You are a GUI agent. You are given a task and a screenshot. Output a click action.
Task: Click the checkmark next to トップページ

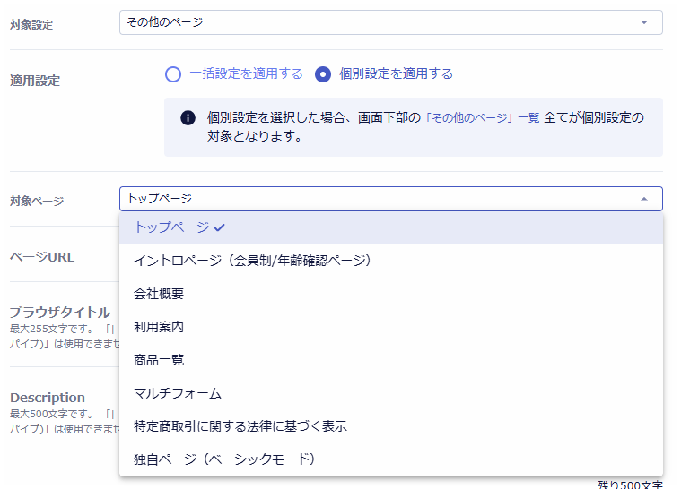pyautogui.click(x=220, y=228)
